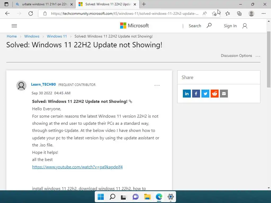Open Task View on taskbar

click(x=124, y=197)
